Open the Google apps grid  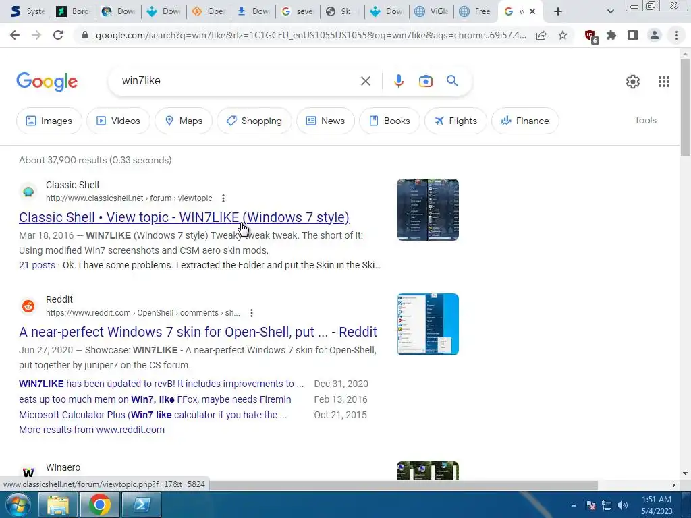664,82
